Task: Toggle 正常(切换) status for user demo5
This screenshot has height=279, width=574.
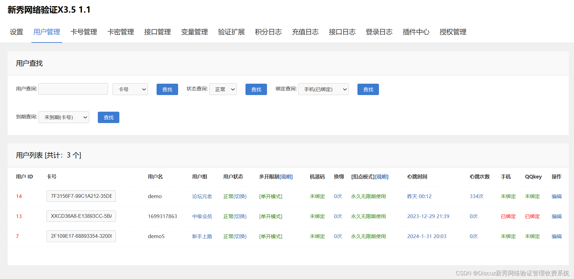Action: point(235,236)
